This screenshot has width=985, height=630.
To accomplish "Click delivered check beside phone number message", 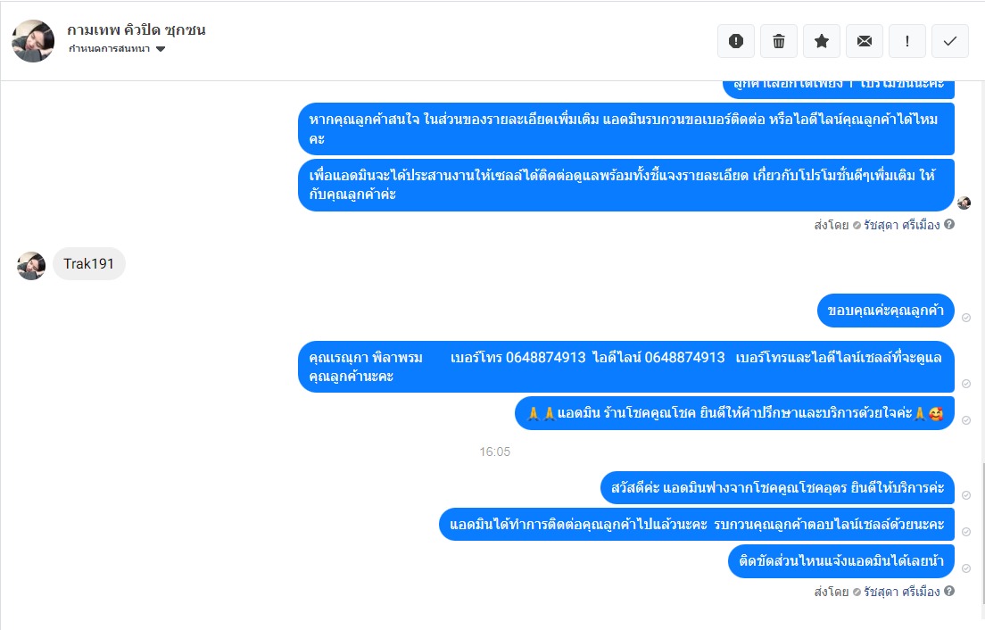I will pos(966,384).
